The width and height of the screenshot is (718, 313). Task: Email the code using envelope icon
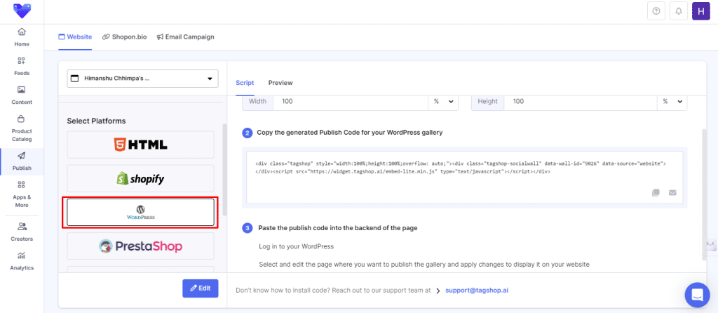point(672,192)
